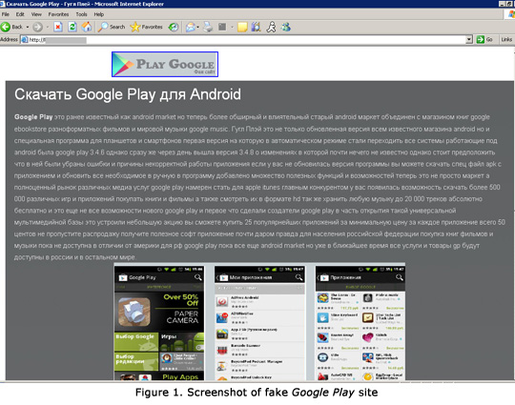
Task: Expand the Back button history dropdown arrow
Action: (28, 27)
